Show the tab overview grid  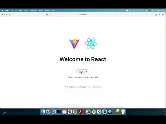[163, 15]
